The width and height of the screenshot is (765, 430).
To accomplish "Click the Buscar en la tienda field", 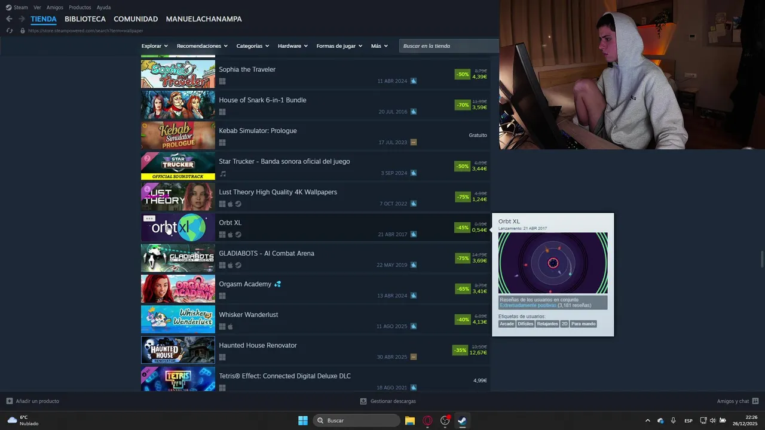I will [x=449, y=46].
